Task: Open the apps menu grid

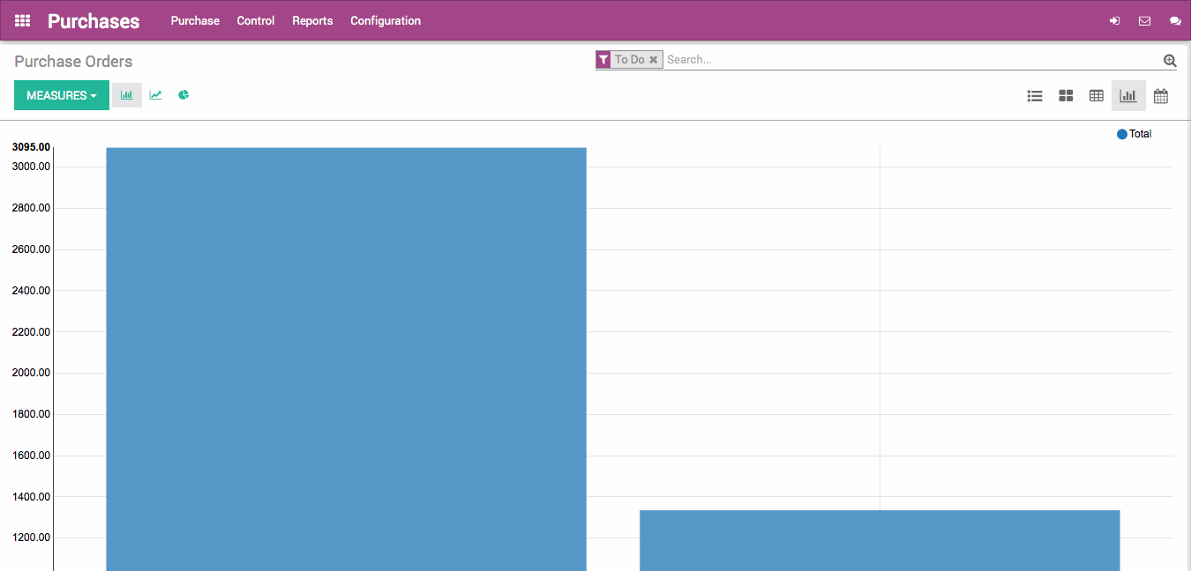Action: click(x=21, y=19)
